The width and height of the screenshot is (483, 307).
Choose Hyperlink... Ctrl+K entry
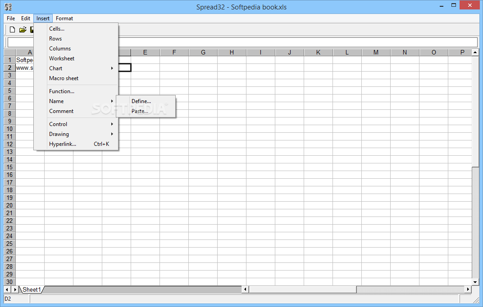tap(76, 144)
